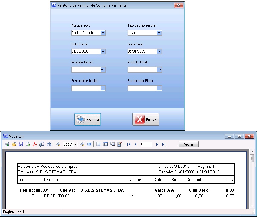The height and width of the screenshot is (217, 257).
Task: Open the Data Inicial date picker
Action: [x=103, y=52]
